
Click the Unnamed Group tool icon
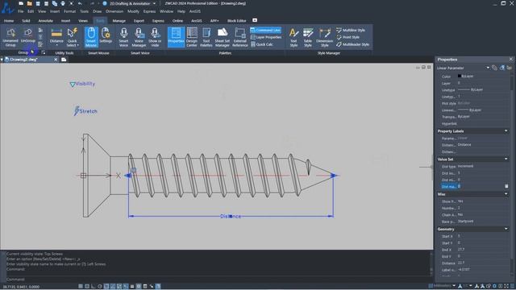[x=10, y=37]
